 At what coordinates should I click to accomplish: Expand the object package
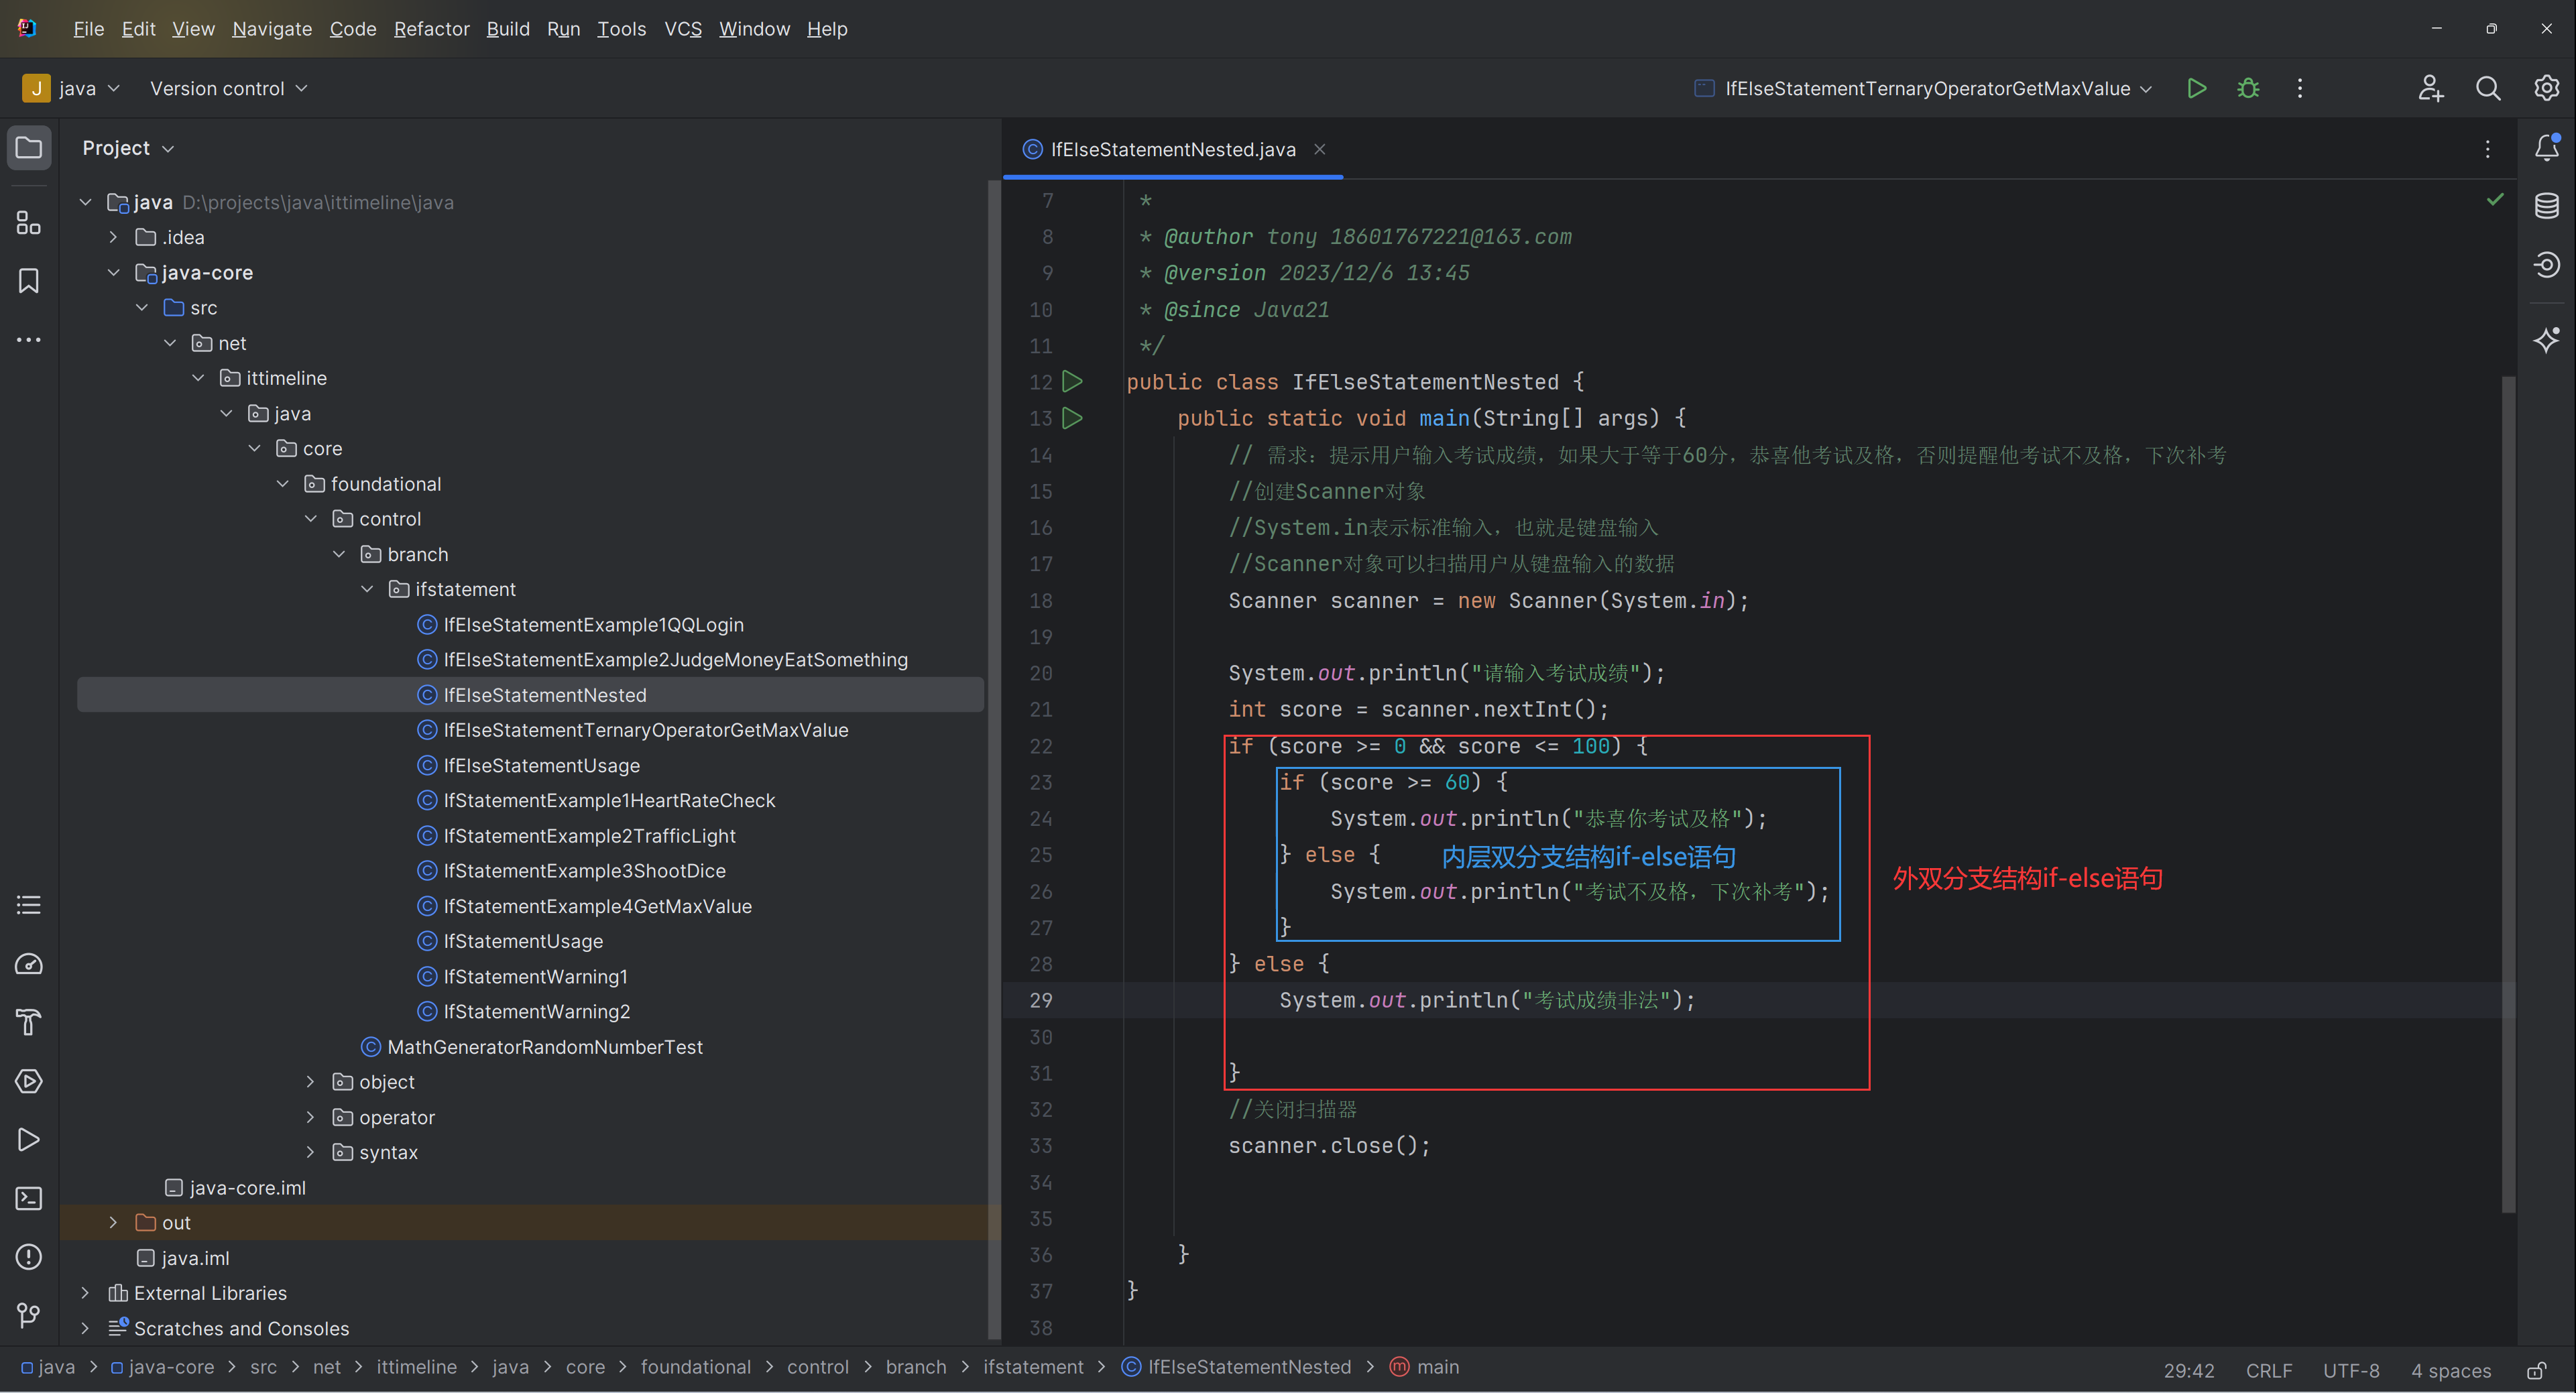310,1082
